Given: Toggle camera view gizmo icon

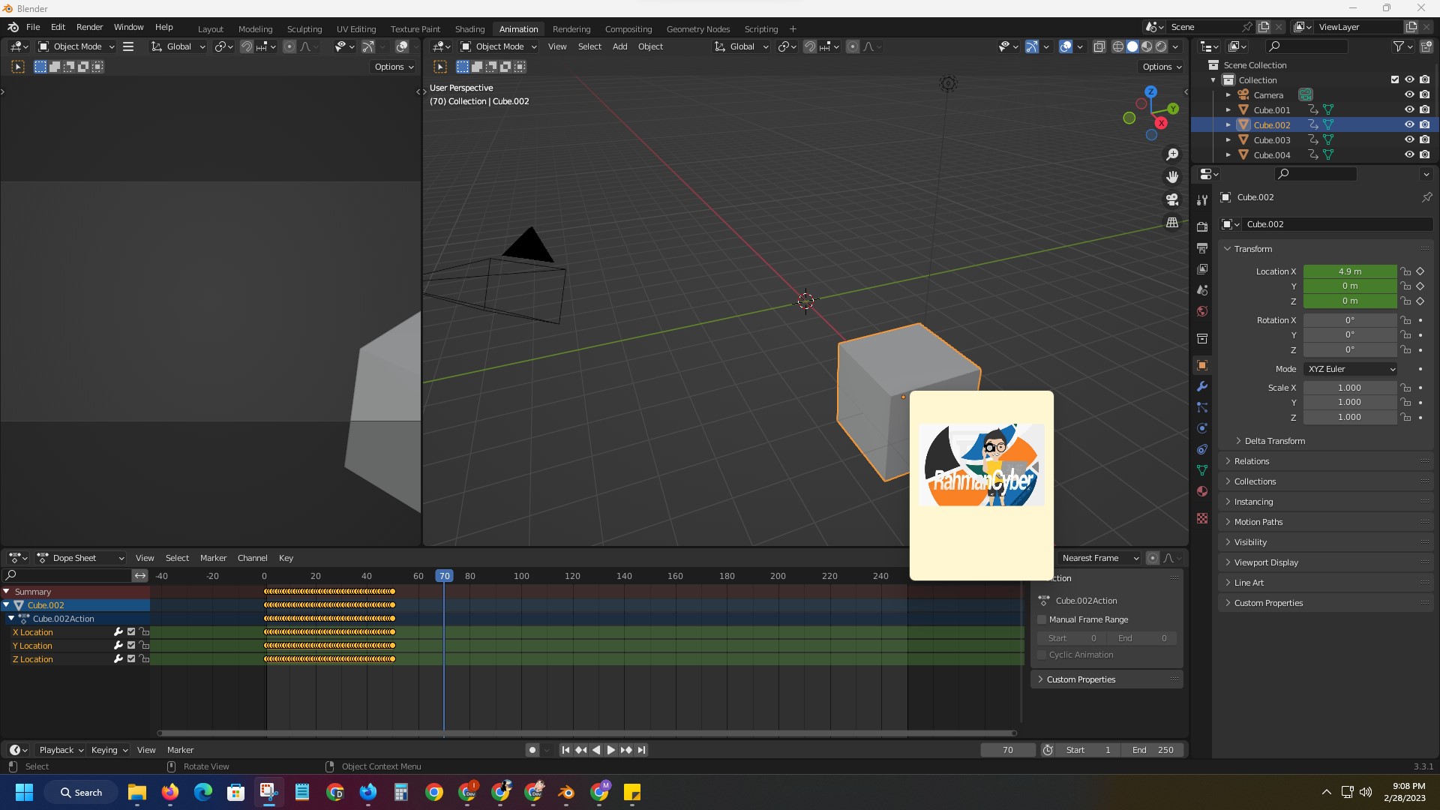Looking at the screenshot, I should point(1171,199).
